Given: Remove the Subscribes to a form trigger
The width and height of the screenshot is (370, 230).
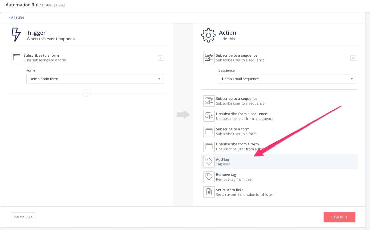Looking at the screenshot, I should (161, 58).
